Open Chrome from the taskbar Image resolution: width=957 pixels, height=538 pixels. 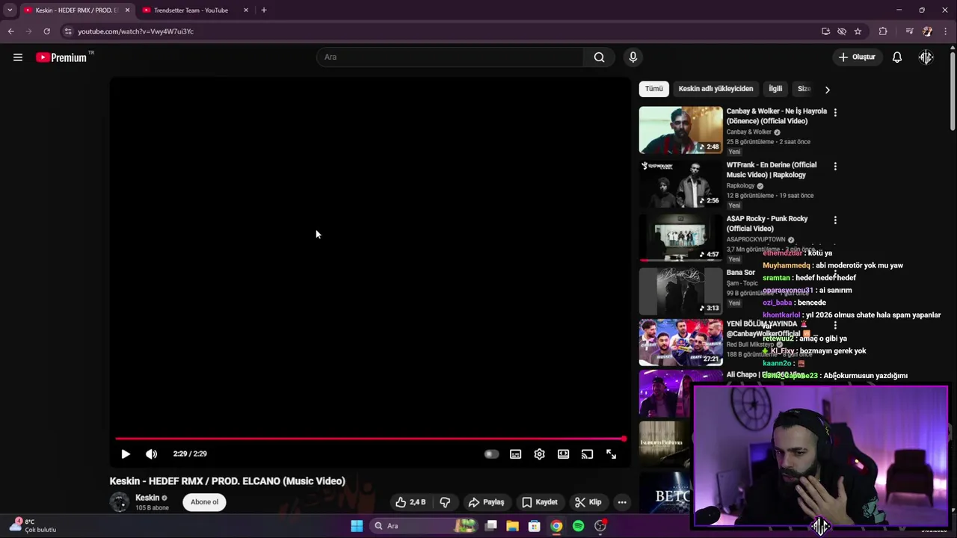point(556,526)
